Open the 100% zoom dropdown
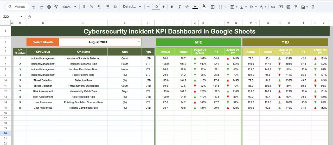333x145 pixels. click(x=69, y=7)
